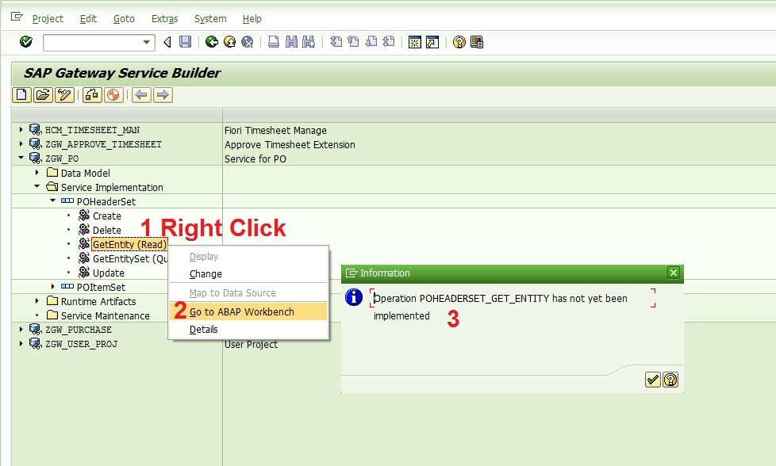Screen dimensions: 776x466
Task: Click the Information dialog help button
Action: click(x=670, y=380)
